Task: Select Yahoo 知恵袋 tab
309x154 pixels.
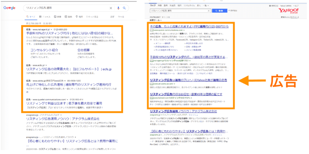Action: coord(173,6)
